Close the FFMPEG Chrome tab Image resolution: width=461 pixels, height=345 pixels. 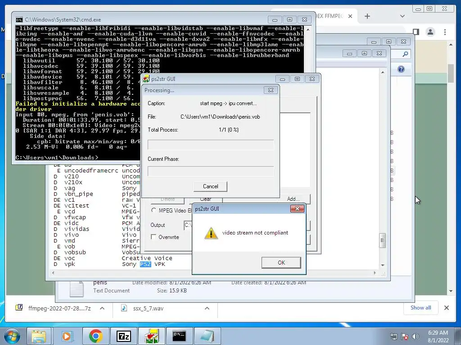tap(350, 16)
